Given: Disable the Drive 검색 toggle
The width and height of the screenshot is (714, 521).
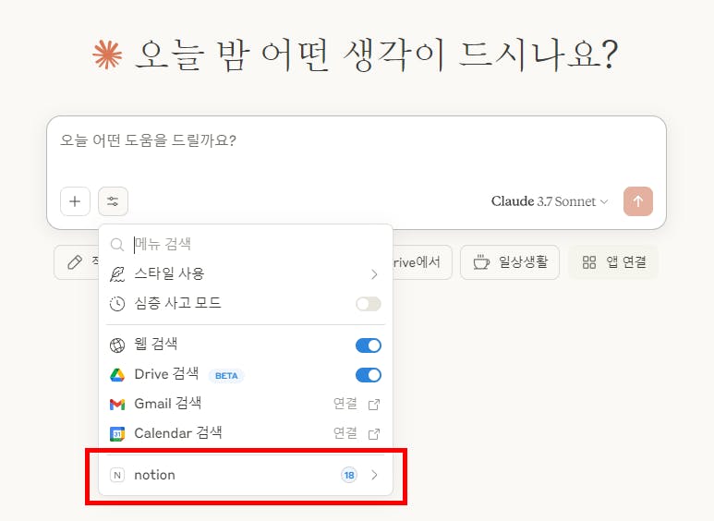Looking at the screenshot, I should click(368, 375).
